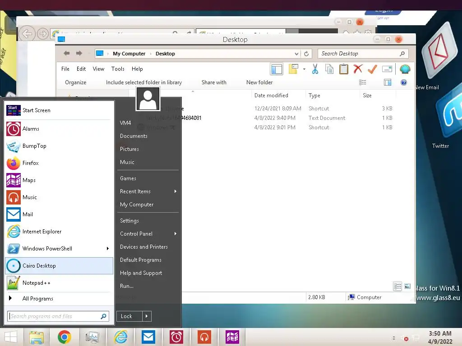Open the Lock button options arrow
Screen dimensions: 462x346
tap(147, 316)
